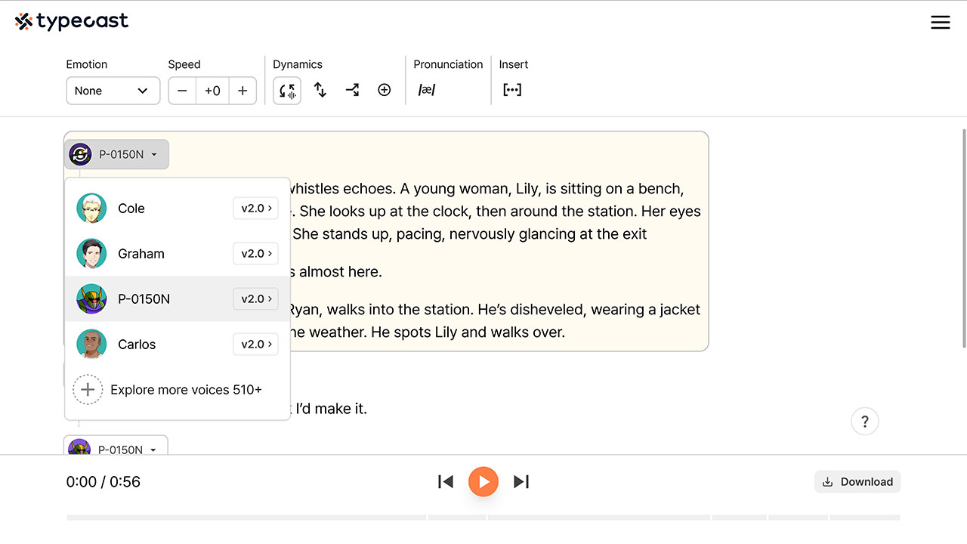
Task: Play the audio with the orange play button
Action: tap(483, 481)
